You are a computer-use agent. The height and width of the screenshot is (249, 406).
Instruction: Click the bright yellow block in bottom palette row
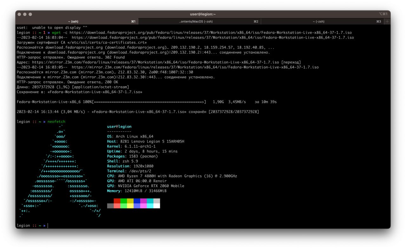[x=130, y=206]
